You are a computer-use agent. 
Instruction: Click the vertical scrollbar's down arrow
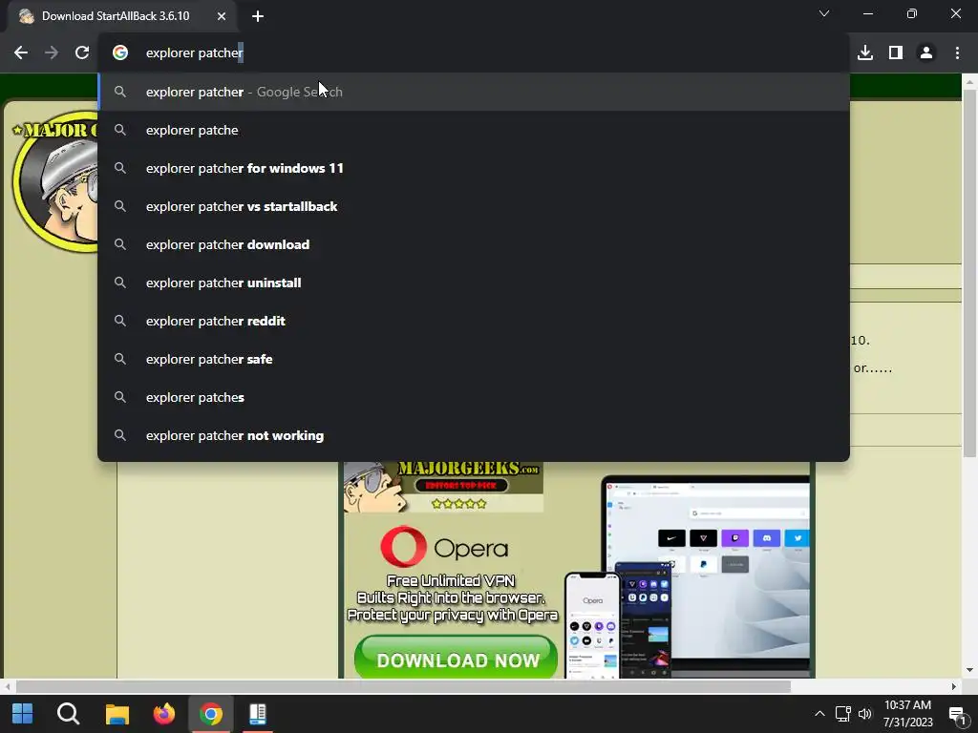tap(969, 671)
